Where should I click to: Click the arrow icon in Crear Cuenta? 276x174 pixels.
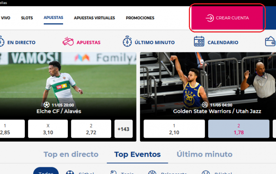(210, 18)
